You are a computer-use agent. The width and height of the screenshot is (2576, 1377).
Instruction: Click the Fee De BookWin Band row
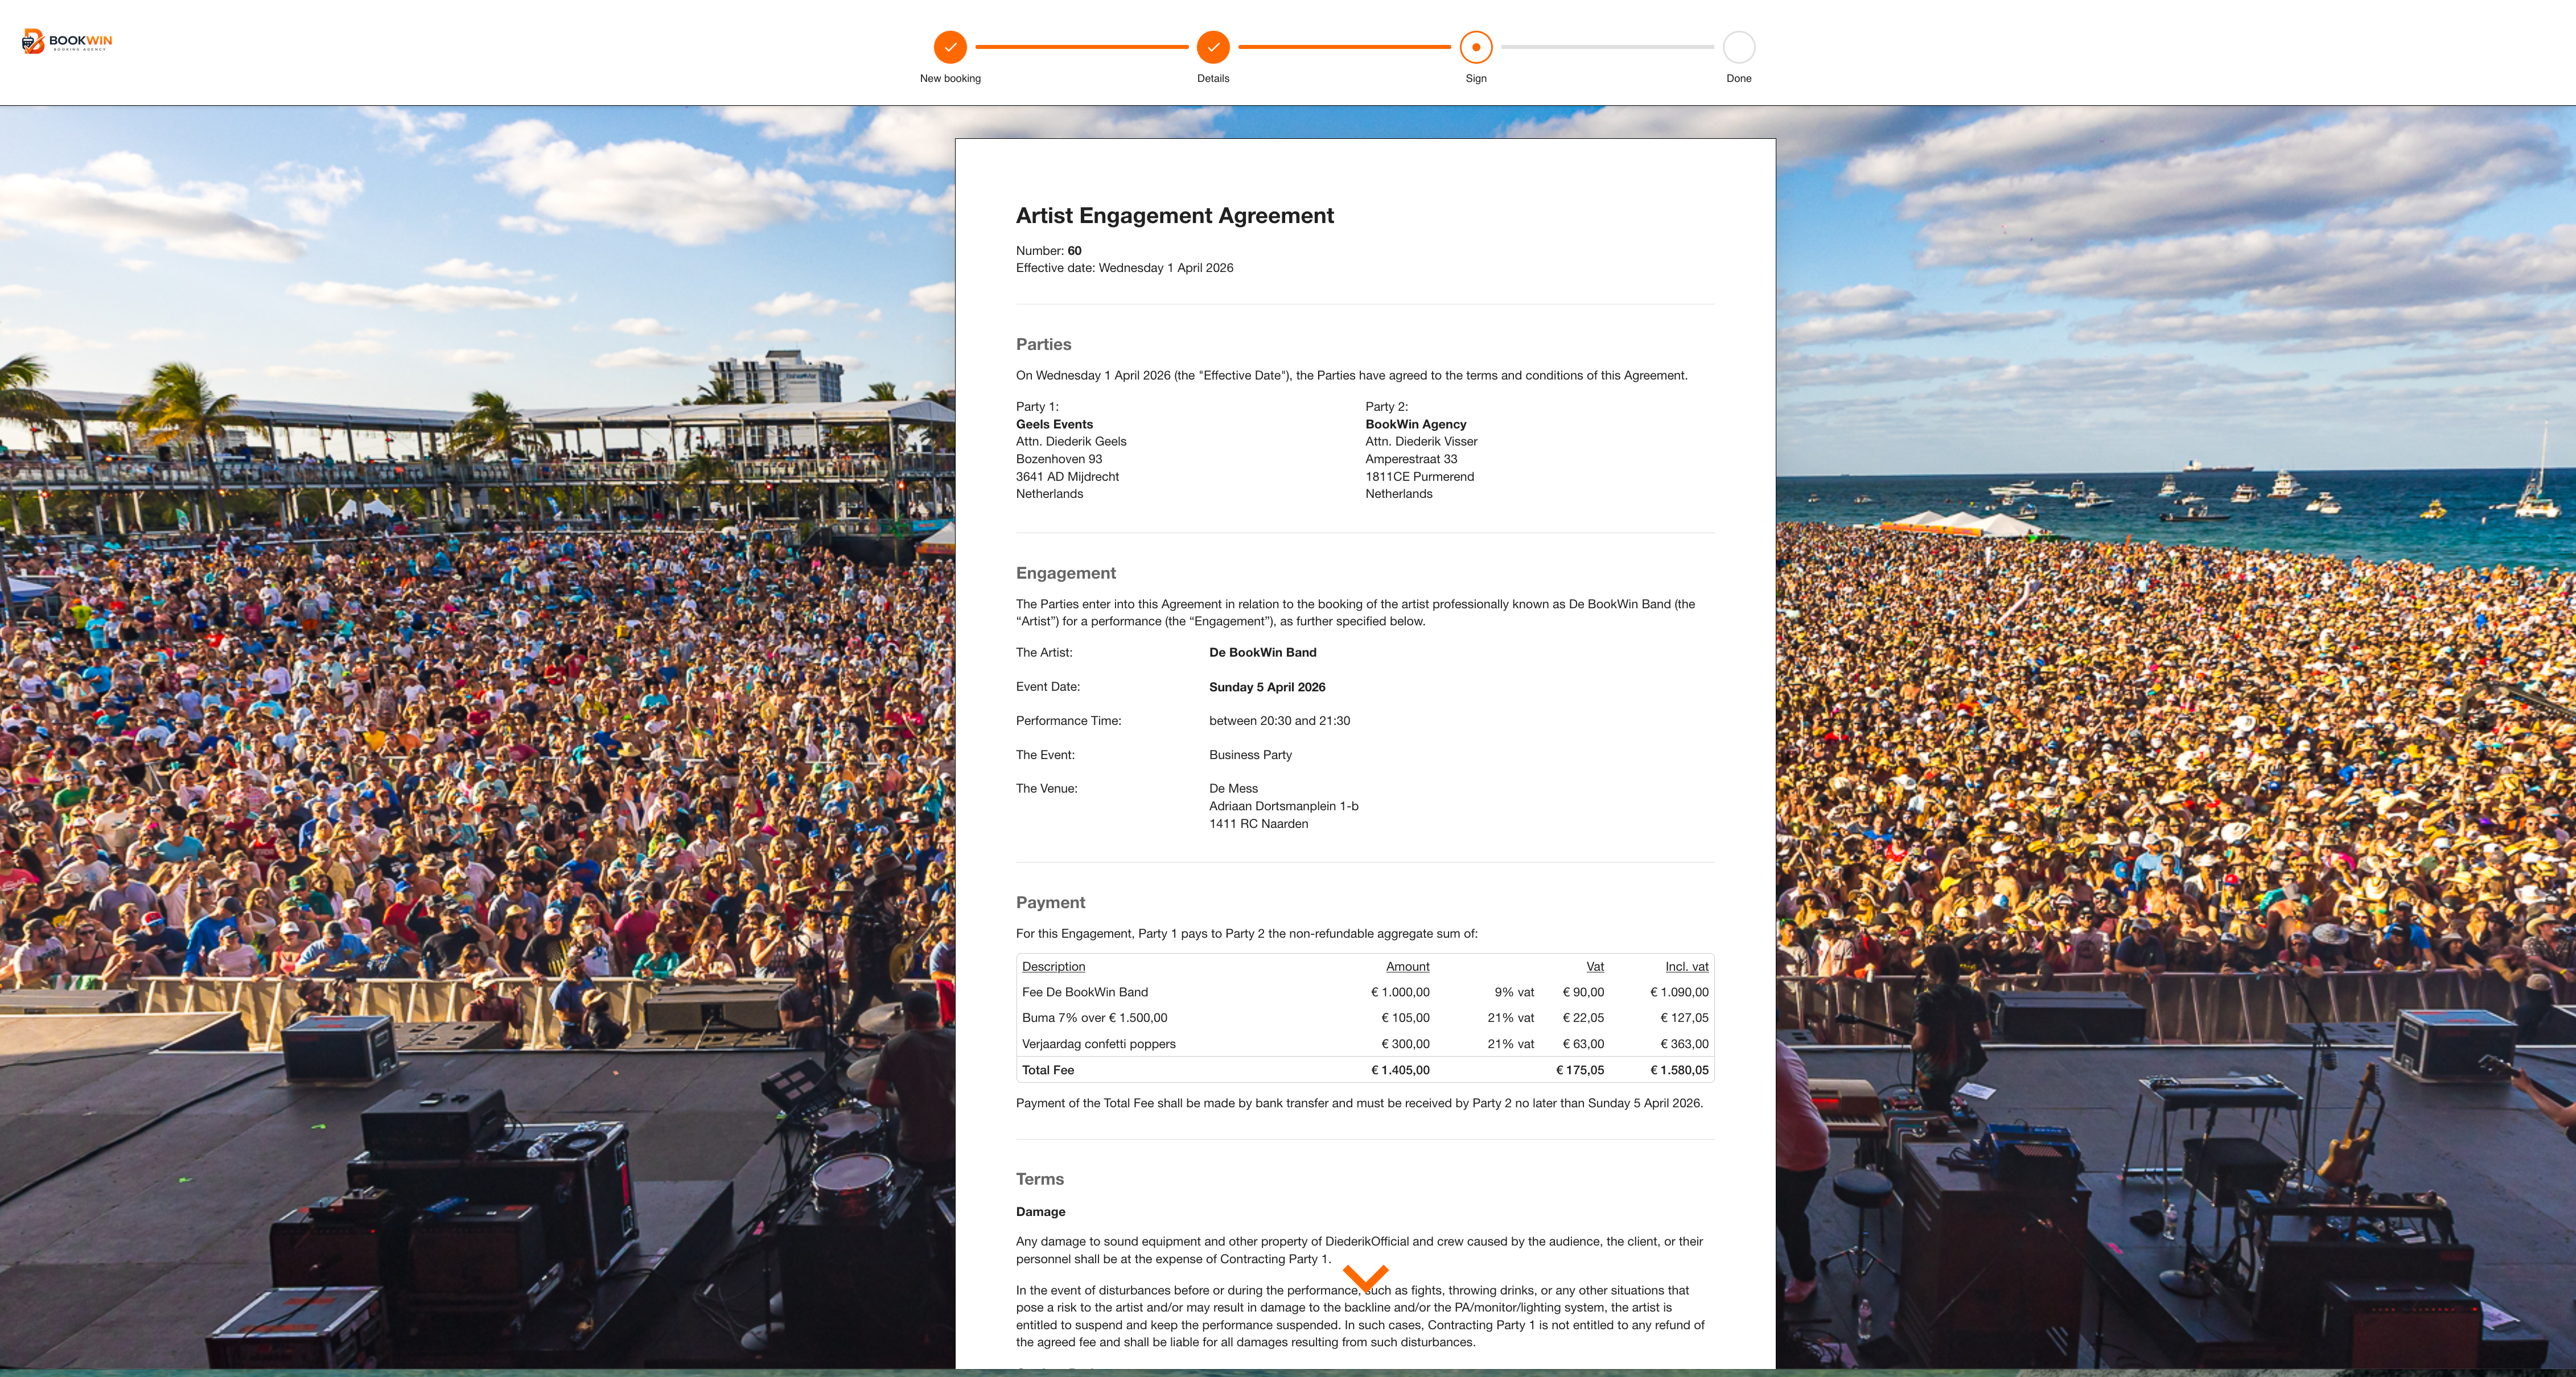click(1085, 992)
